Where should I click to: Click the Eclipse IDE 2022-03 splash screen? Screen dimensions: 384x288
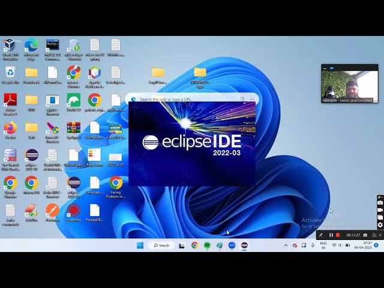click(x=192, y=144)
